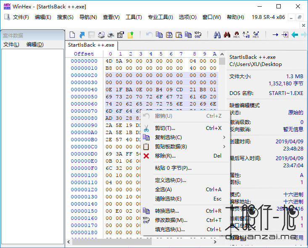Click the red X icon beside 移除(R)
The height and width of the screenshot is (248, 308).
[146, 156]
